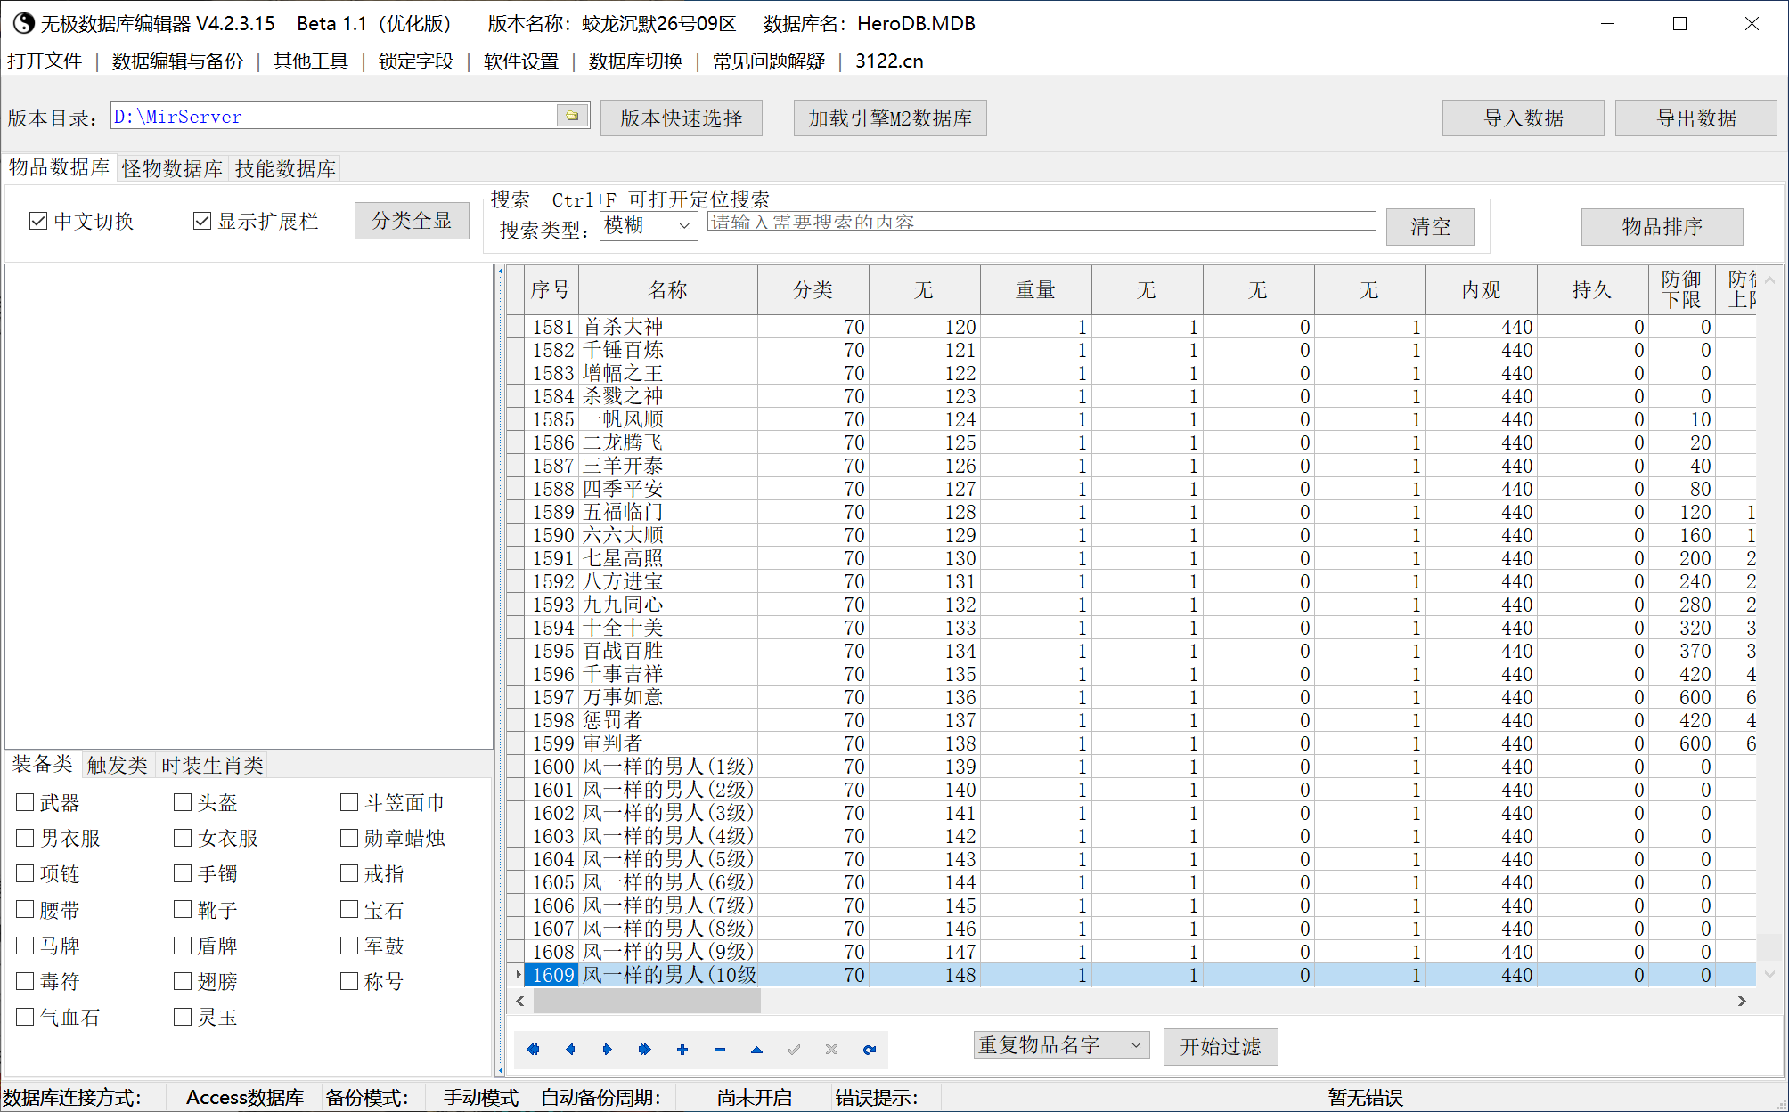Screen dimensions: 1789x1112
Task: Select row 1597 万事如意
Action: coord(1131,697)
